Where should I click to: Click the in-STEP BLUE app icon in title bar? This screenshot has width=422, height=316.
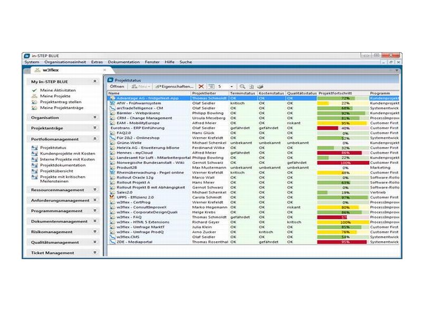27,56
